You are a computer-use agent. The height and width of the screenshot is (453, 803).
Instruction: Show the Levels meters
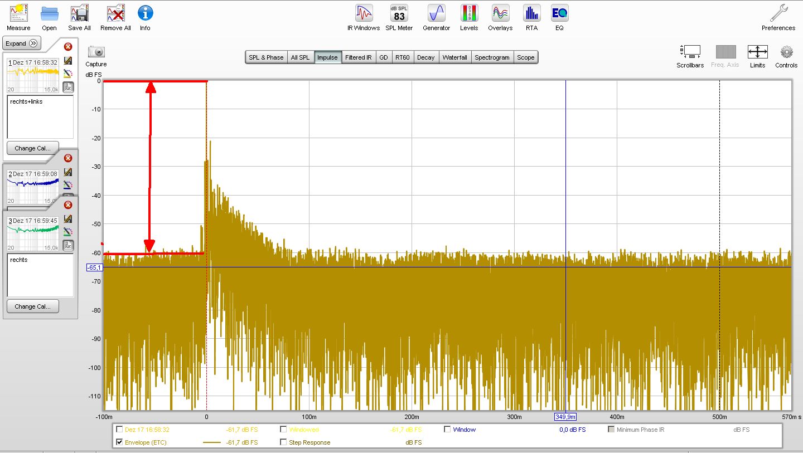point(469,17)
